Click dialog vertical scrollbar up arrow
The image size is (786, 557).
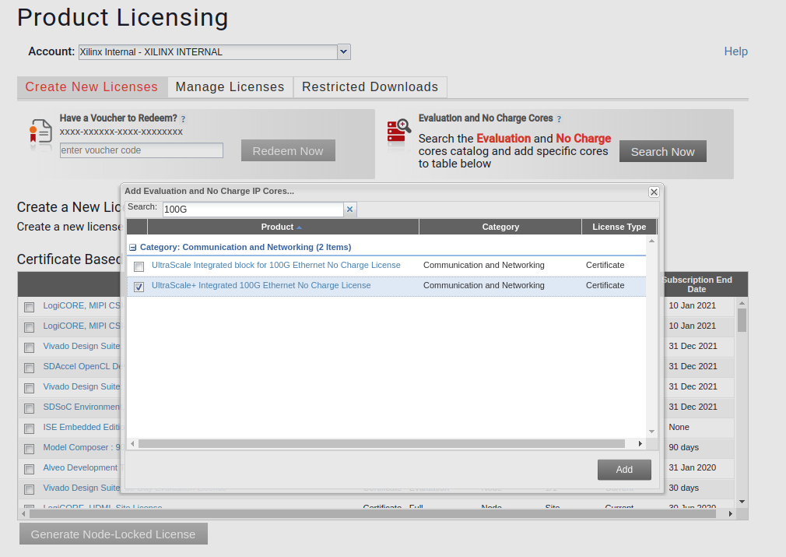pos(651,241)
